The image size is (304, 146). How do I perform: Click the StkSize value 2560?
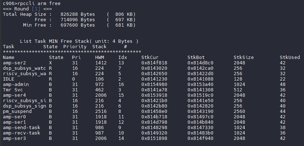[239, 111]
